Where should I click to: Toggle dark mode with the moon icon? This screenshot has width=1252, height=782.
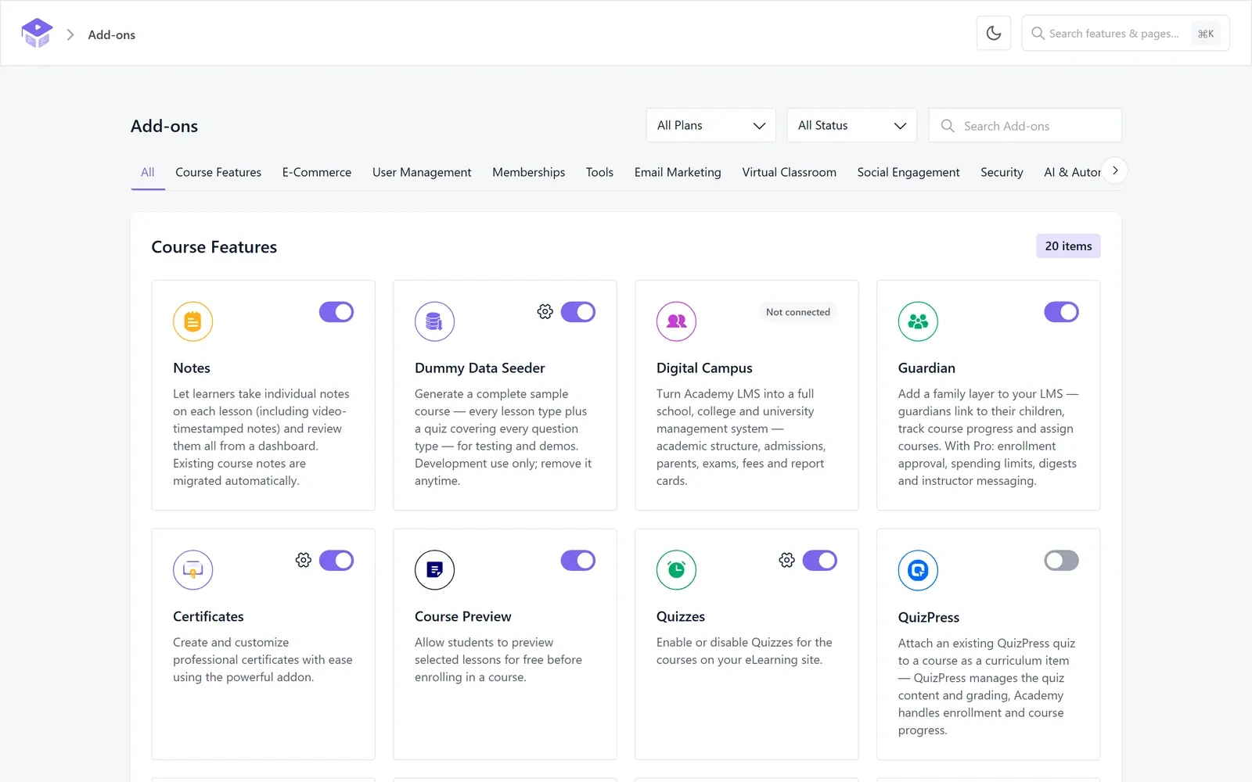[994, 33]
